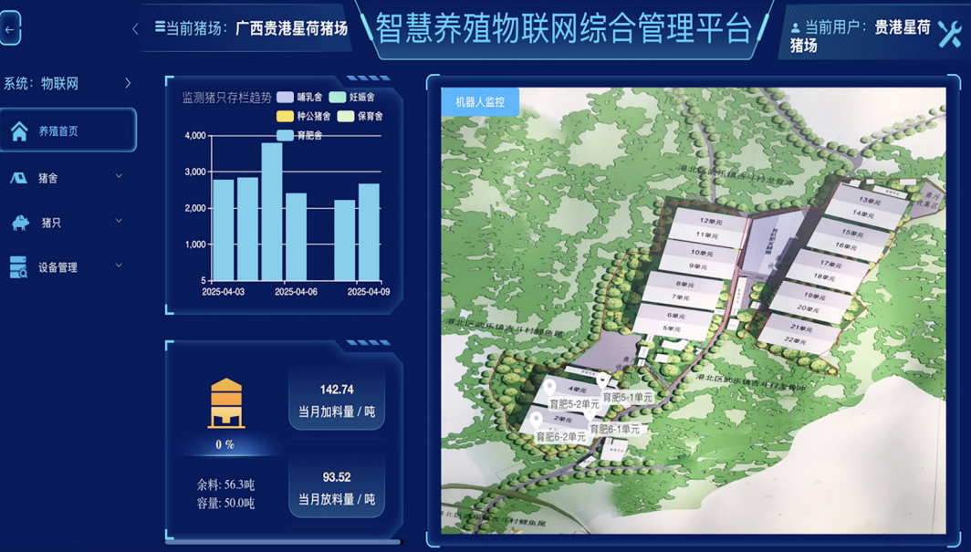The height and width of the screenshot is (552, 971).
Task: Expand the 猪舍 submenu chevron
Action: click(x=119, y=177)
